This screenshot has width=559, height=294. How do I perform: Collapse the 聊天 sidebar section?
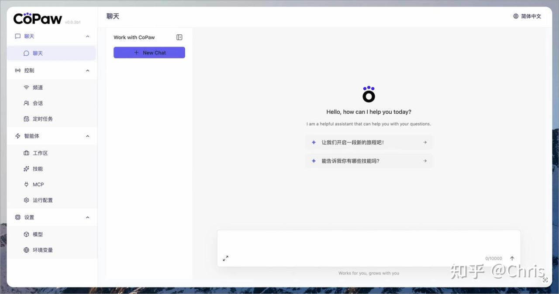[x=87, y=37]
